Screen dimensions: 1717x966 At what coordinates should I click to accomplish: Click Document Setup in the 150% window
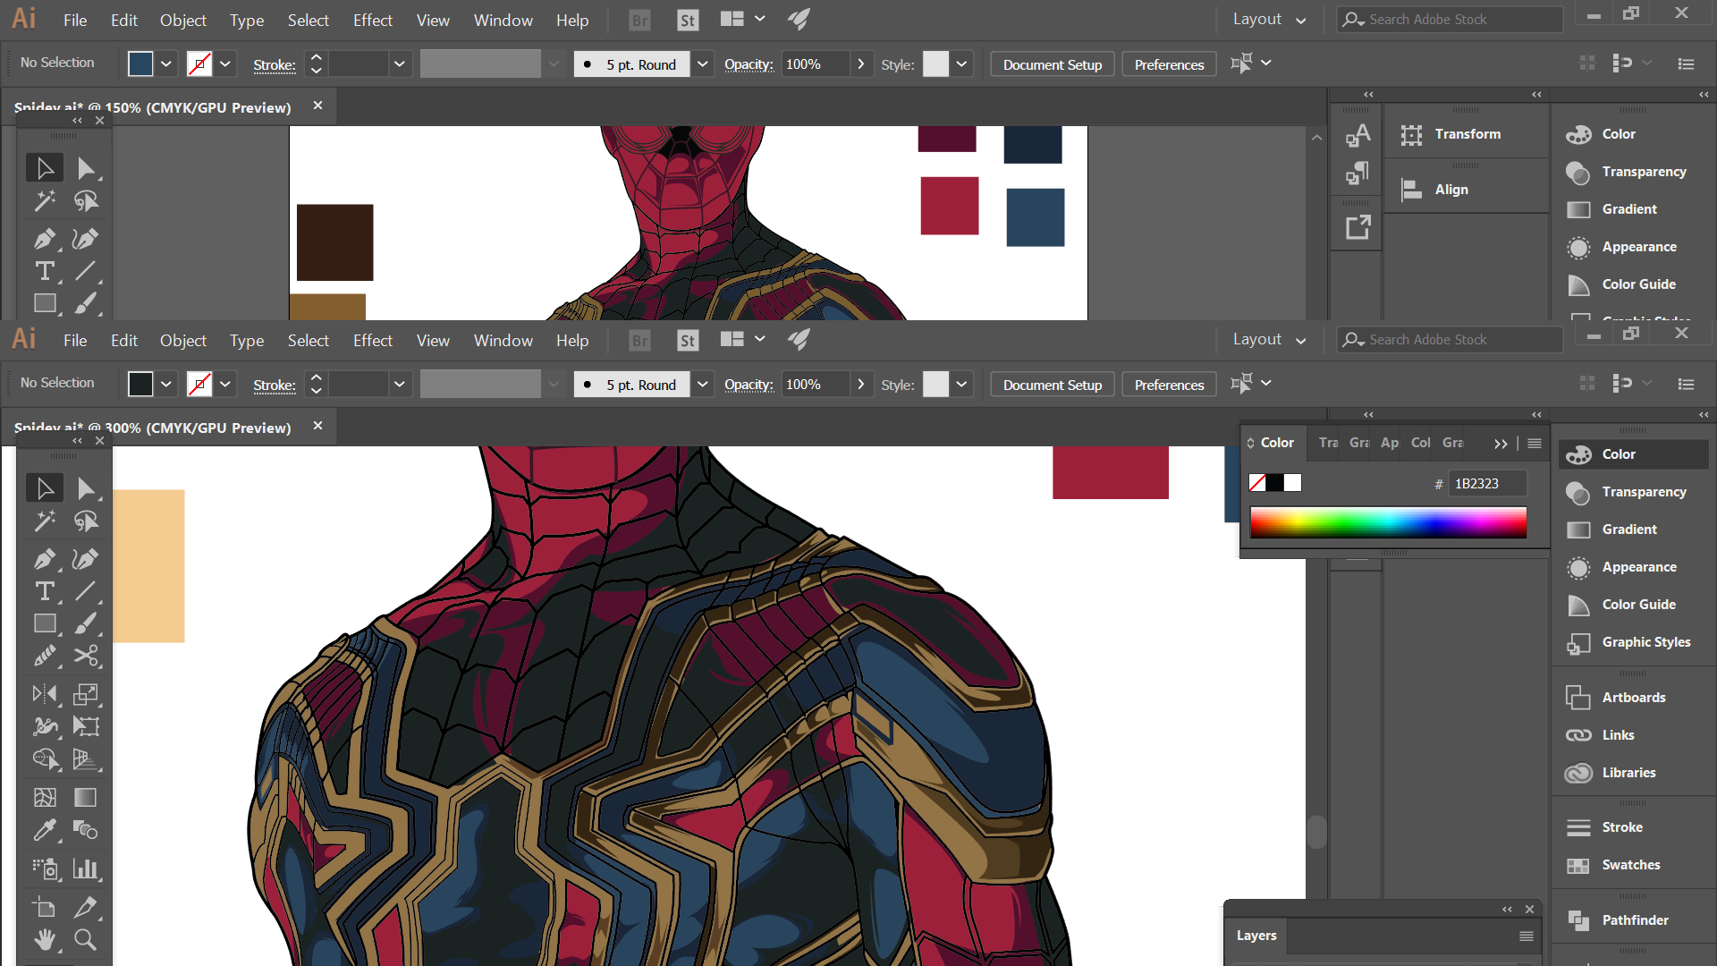1053,64
